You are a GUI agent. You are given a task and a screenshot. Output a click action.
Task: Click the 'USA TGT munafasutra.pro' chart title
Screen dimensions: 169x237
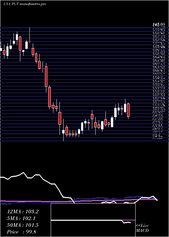[x=24, y=4]
